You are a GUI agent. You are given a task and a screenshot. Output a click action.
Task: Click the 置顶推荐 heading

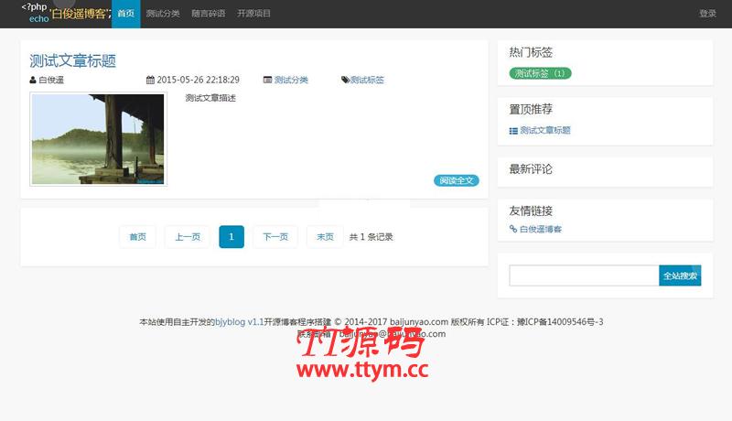click(x=531, y=109)
